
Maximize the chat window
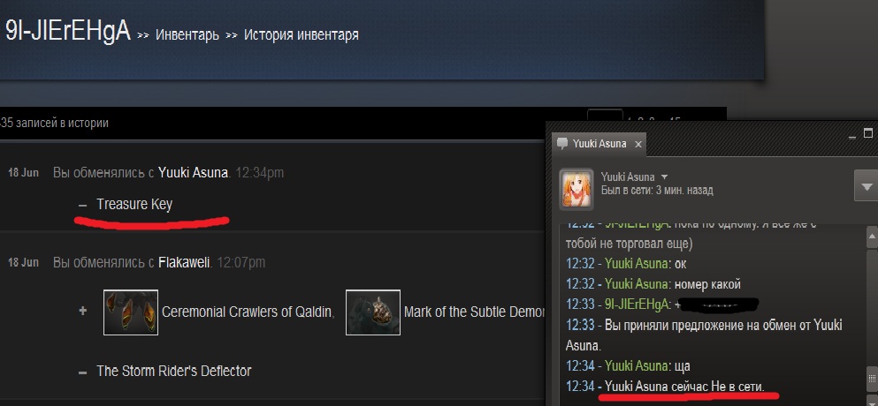868,133
